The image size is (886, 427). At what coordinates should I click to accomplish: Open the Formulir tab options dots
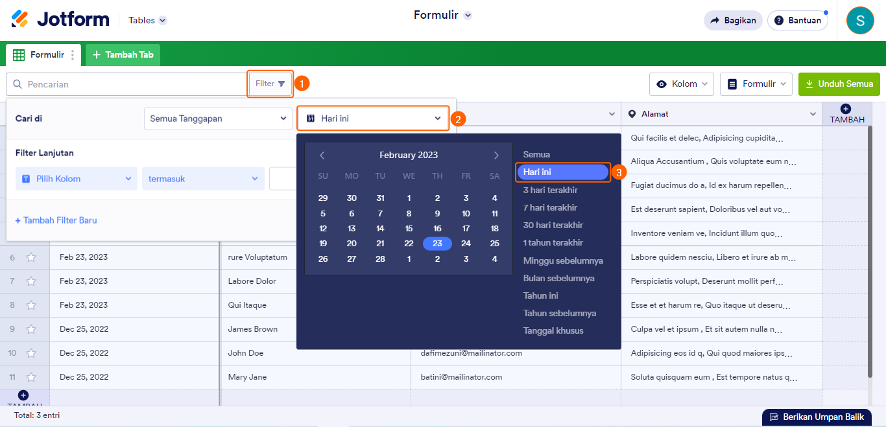tap(73, 55)
